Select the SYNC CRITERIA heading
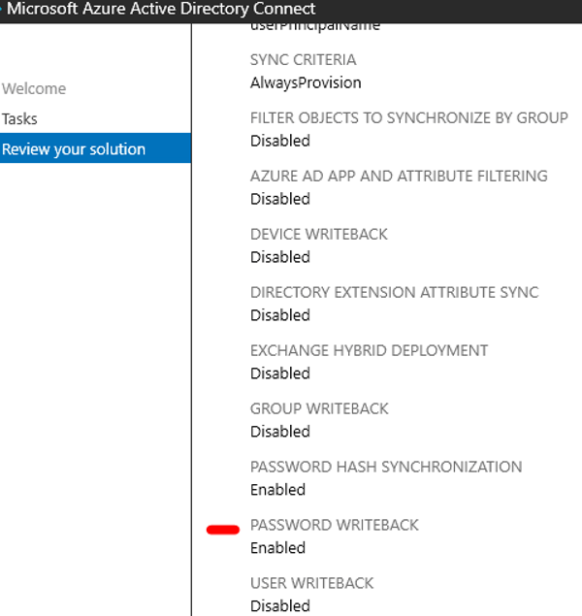The width and height of the screenshot is (582, 616). pos(303,60)
